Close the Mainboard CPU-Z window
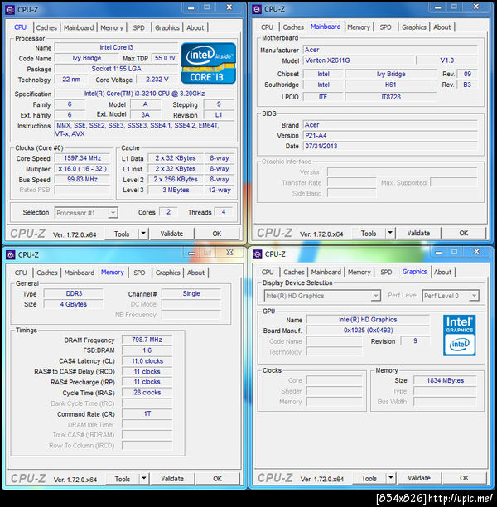 click(x=476, y=7)
